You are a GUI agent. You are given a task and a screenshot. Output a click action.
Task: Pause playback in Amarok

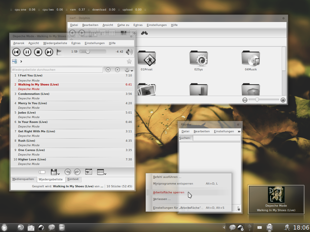(27, 52)
